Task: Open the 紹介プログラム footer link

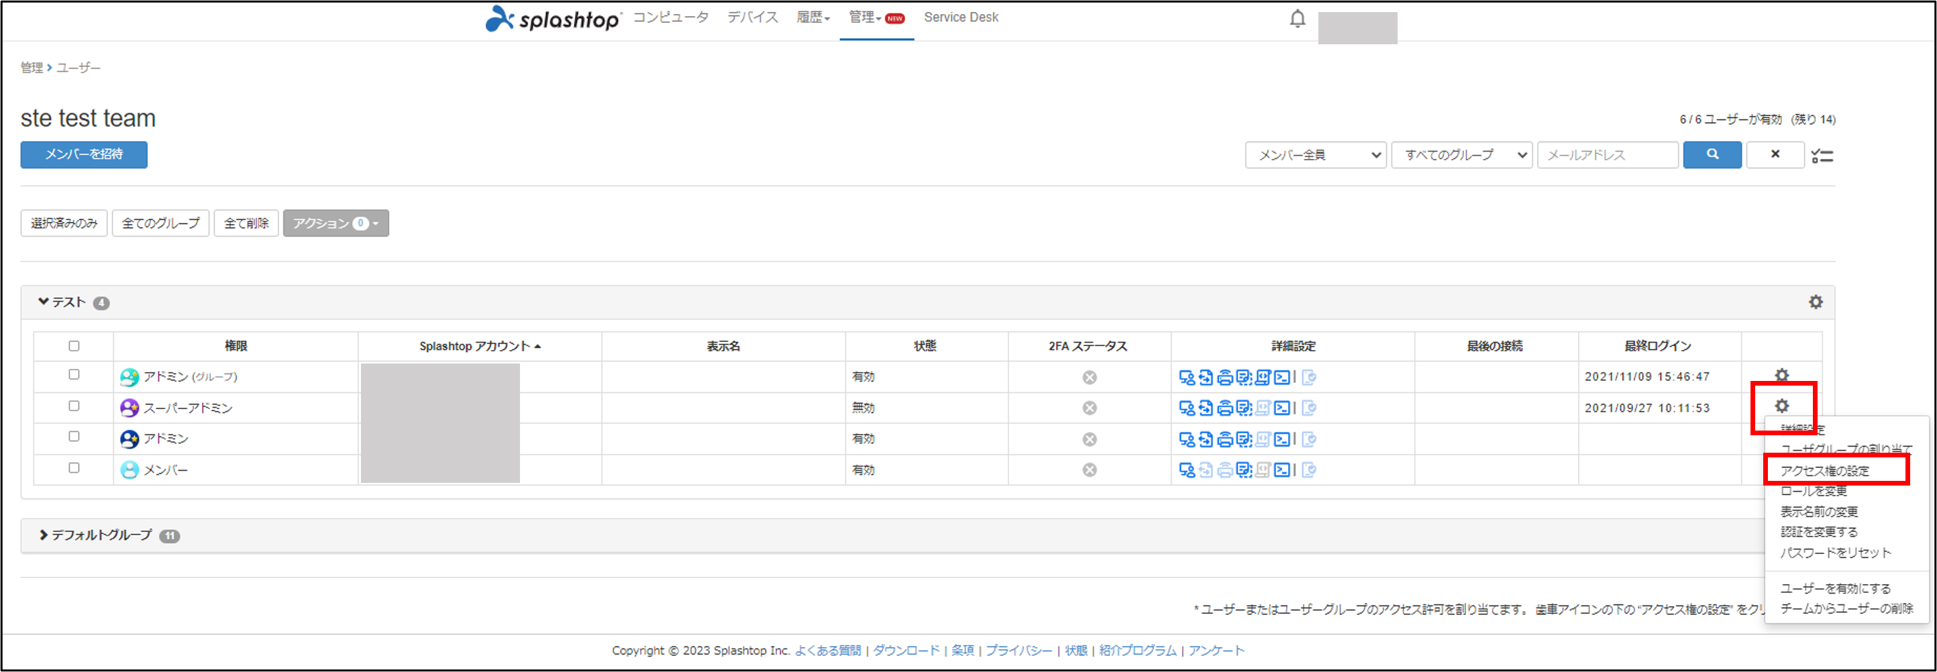Action: coord(1138,650)
